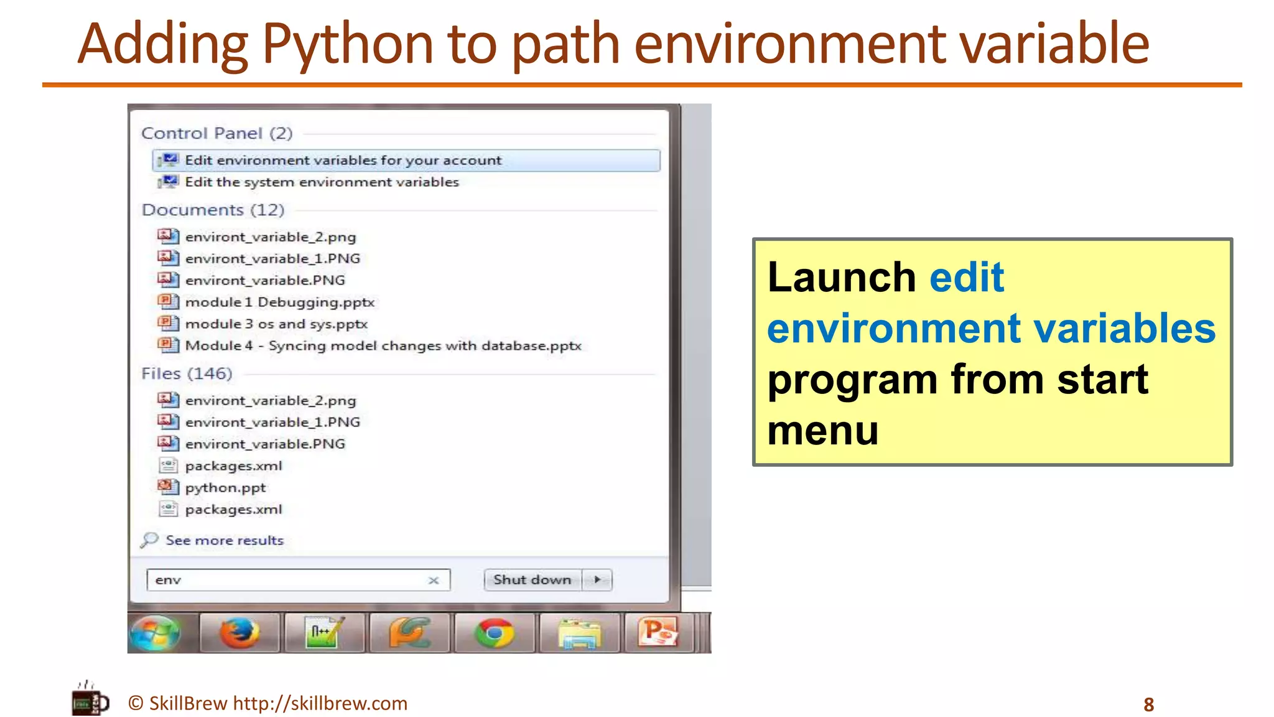The image size is (1274, 717).
Task: Click the Windows Start orb
Action: (156, 634)
